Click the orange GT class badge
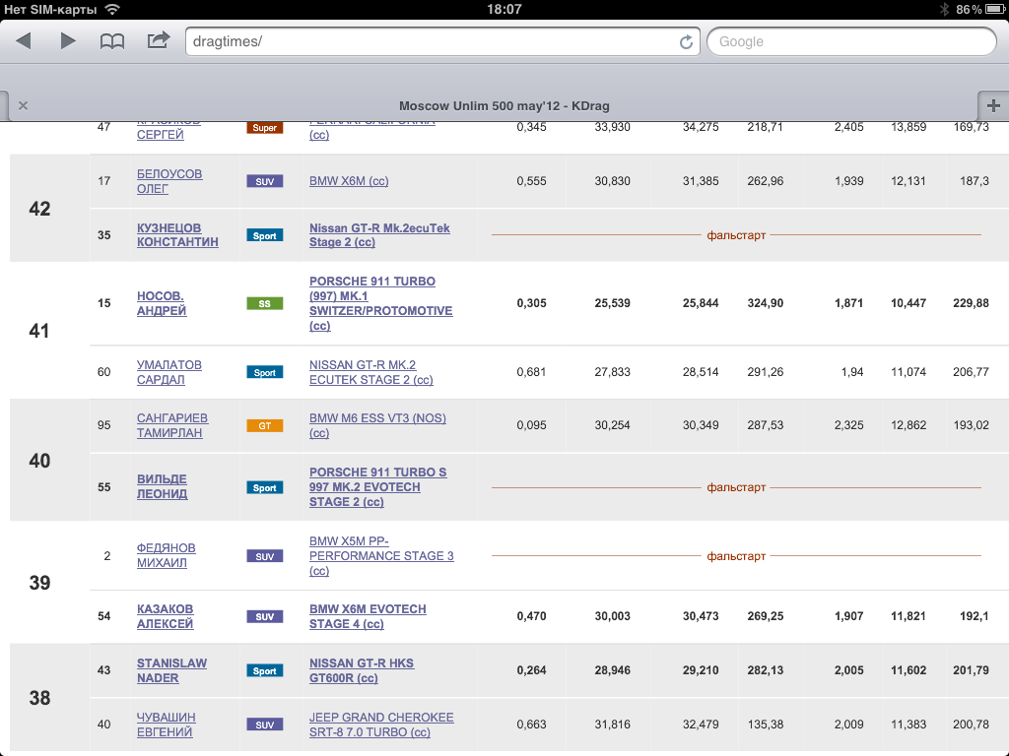 (x=264, y=425)
